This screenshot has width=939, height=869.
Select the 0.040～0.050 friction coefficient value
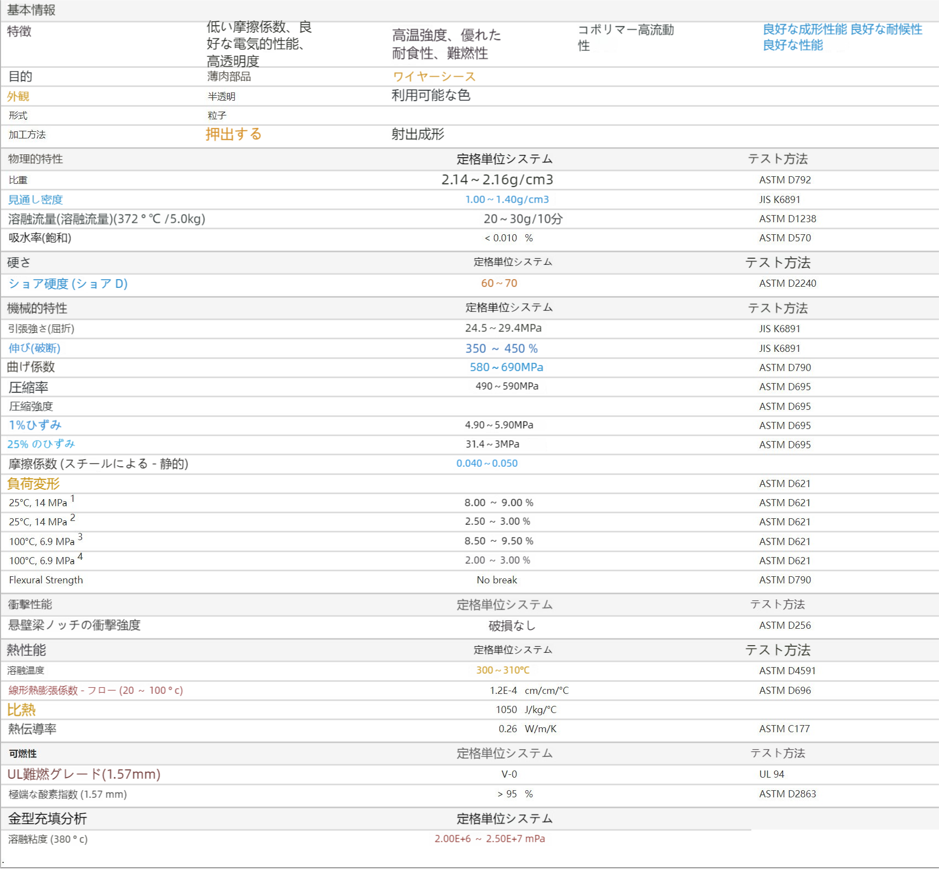click(x=487, y=464)
